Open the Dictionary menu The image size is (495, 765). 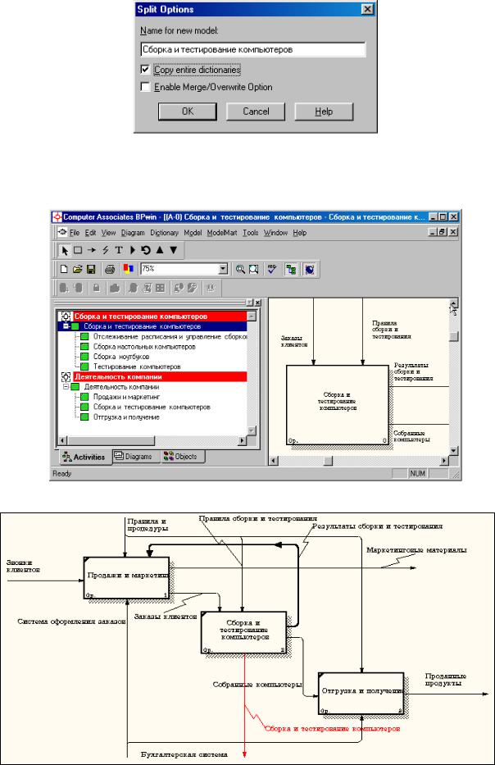pos(165,233)
